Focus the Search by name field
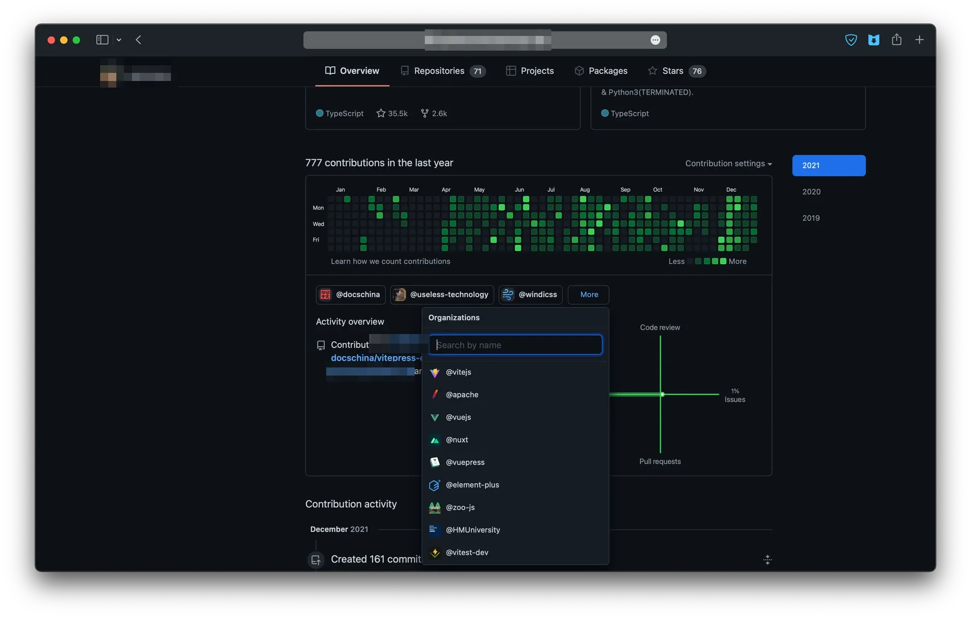The image size is (971, 618). [515, 345]
